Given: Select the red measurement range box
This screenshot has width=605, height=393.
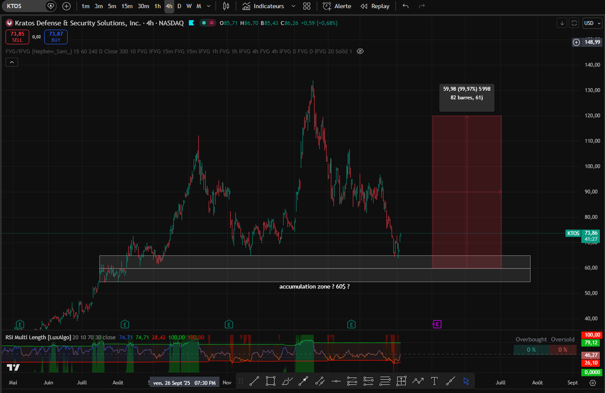Looking at the screenshot, I should point(467,191).
